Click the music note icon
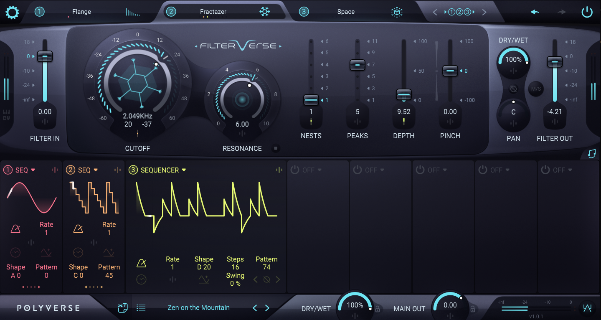Viewport: 601px width, 320px height. click(591, 154)
